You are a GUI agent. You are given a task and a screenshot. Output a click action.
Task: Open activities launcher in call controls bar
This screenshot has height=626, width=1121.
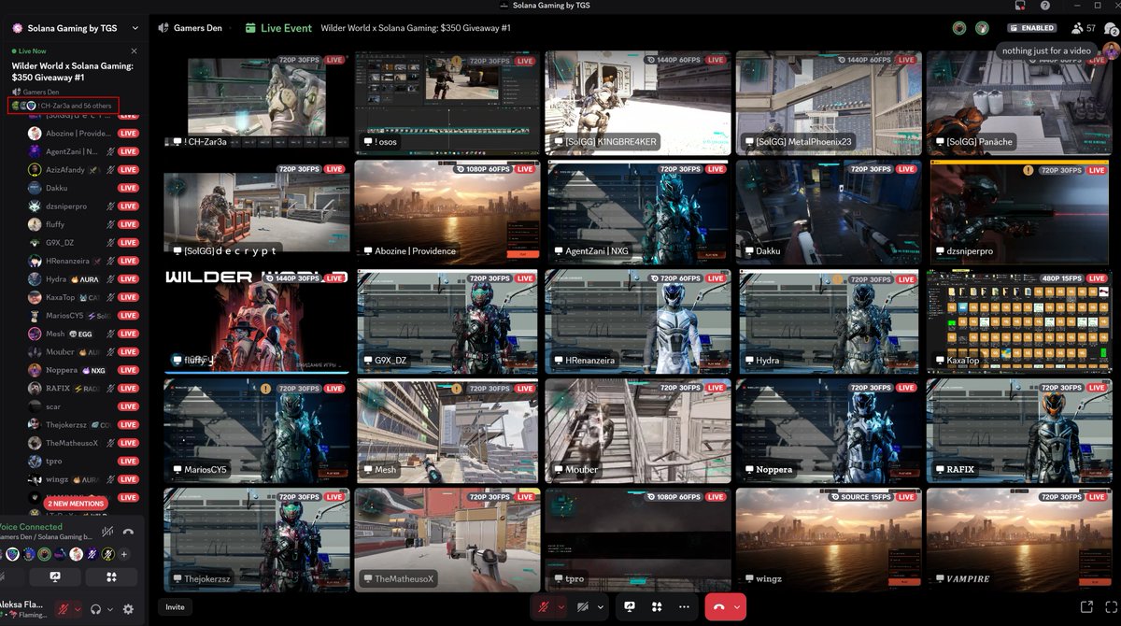(x=657, y=606)
